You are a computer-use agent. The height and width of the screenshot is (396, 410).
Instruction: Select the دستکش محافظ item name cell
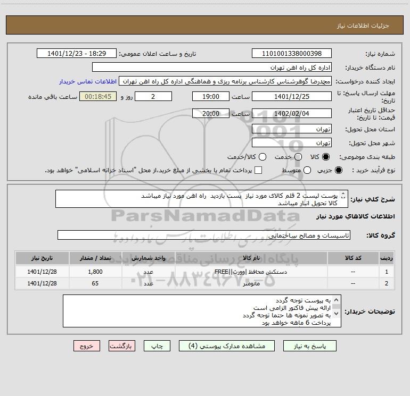click(x=251, y=272)
